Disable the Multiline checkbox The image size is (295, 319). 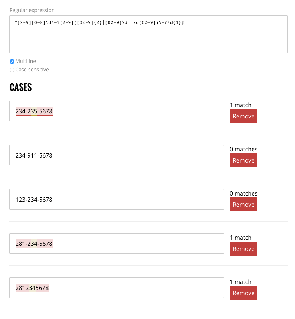[12, 61]
